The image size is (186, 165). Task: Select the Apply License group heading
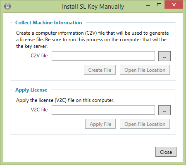click(31, 90)
